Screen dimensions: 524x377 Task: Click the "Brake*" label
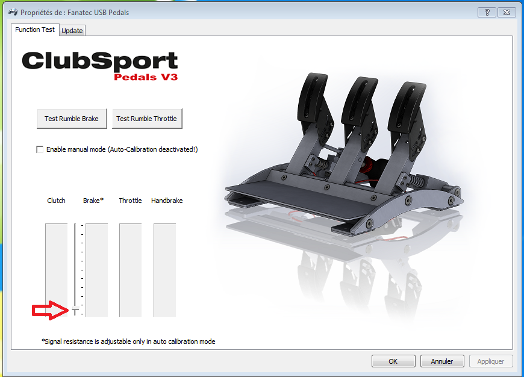pos(93,201)
